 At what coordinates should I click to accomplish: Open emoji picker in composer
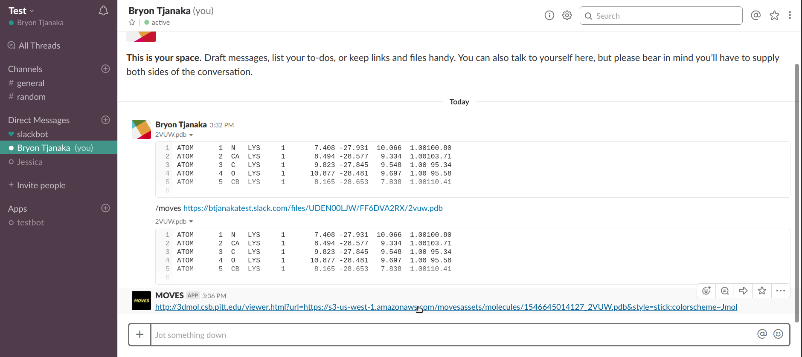tap(778, 334)
